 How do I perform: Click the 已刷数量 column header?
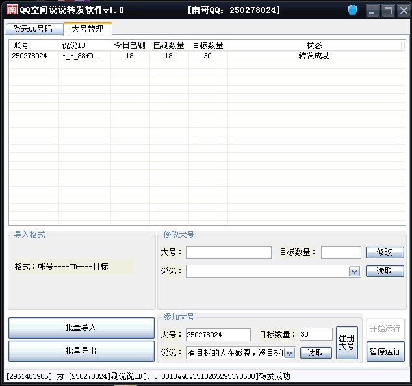(169, 45)
